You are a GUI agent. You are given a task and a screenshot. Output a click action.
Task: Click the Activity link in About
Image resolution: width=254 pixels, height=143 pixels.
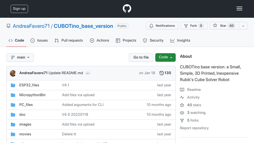coord(193,97)
